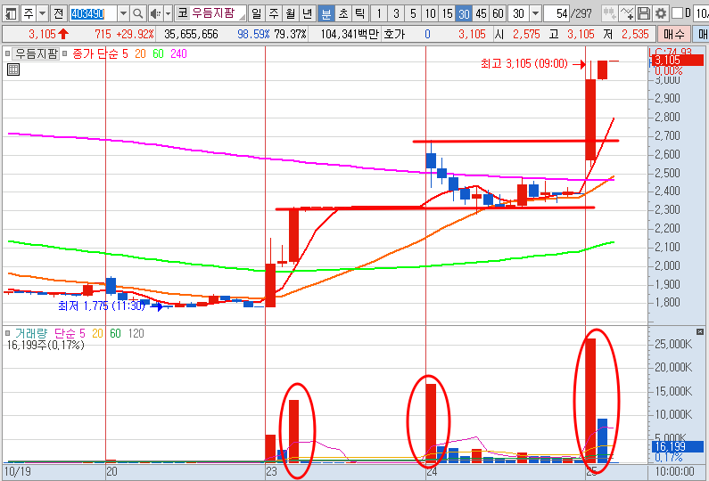Click the 35,655,656 volume figure
709x481 pixels.
(191, 34)
